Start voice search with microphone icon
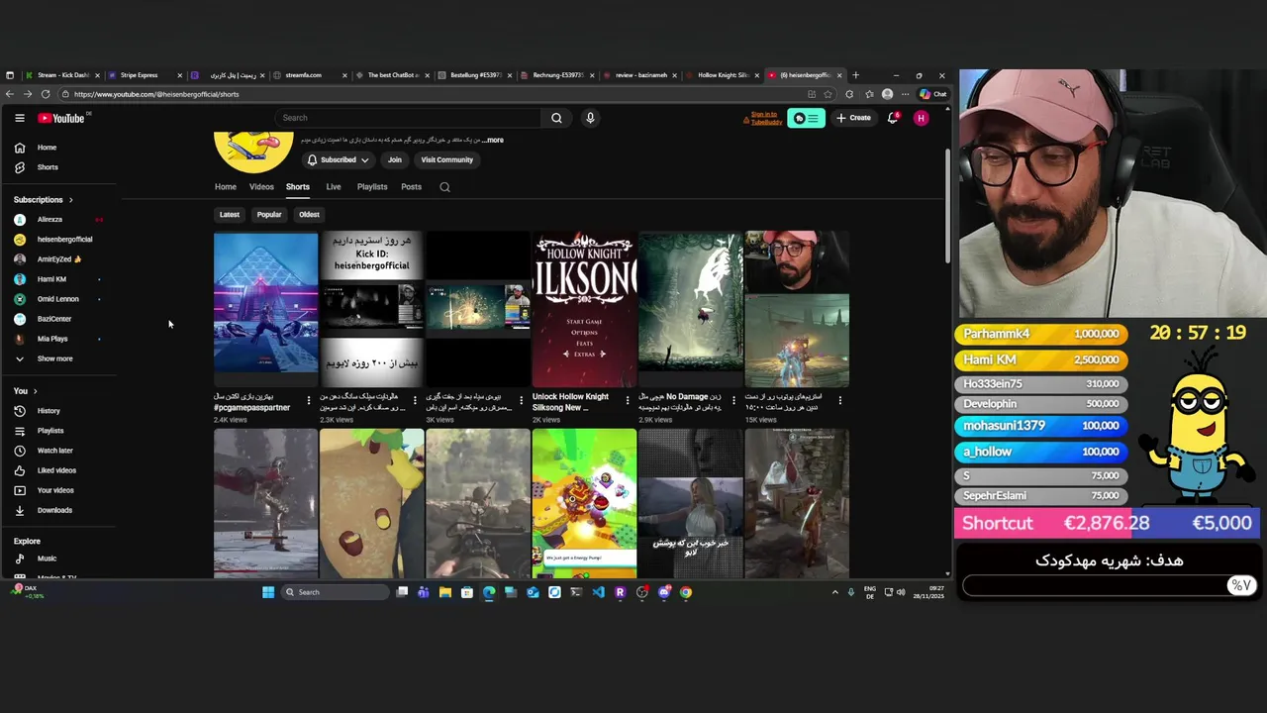Screen dimensions: 1267x713 point(590,118)
